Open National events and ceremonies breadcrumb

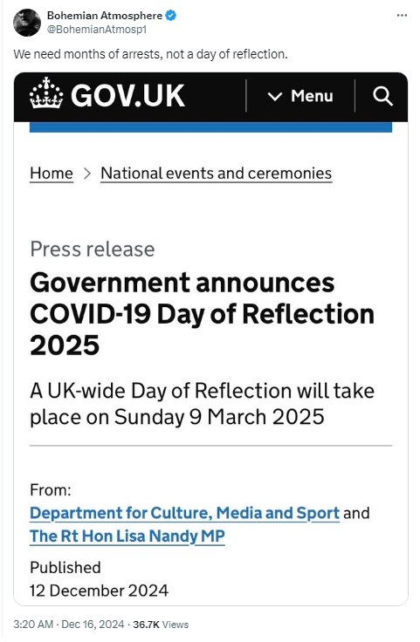coord(216,174)
